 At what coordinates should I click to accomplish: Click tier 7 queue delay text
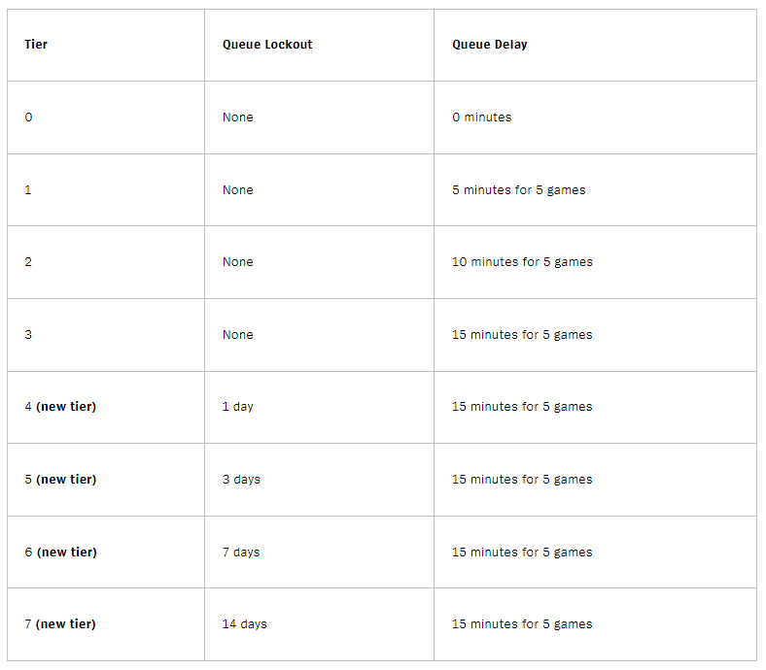point(522,624)
